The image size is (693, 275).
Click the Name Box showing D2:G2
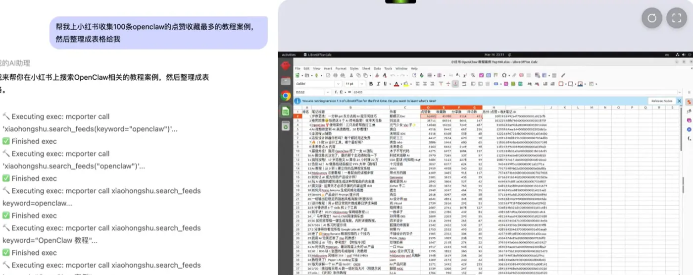(x=309, y=92)
